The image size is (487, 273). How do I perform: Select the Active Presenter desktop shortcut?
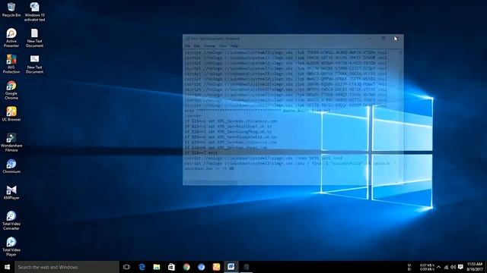coord(11,38)
